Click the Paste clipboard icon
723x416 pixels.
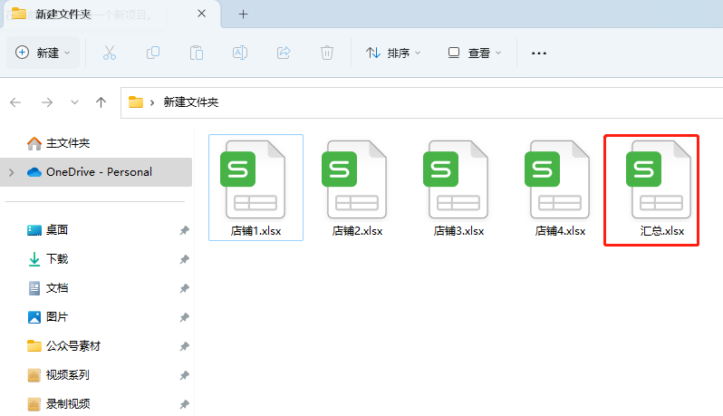(x=197, y=53)
